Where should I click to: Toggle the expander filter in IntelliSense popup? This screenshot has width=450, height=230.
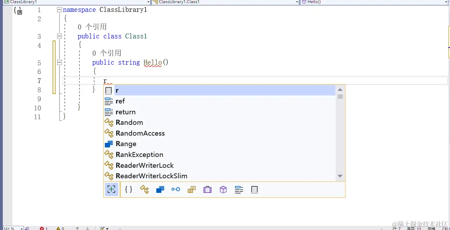point(111,189)
